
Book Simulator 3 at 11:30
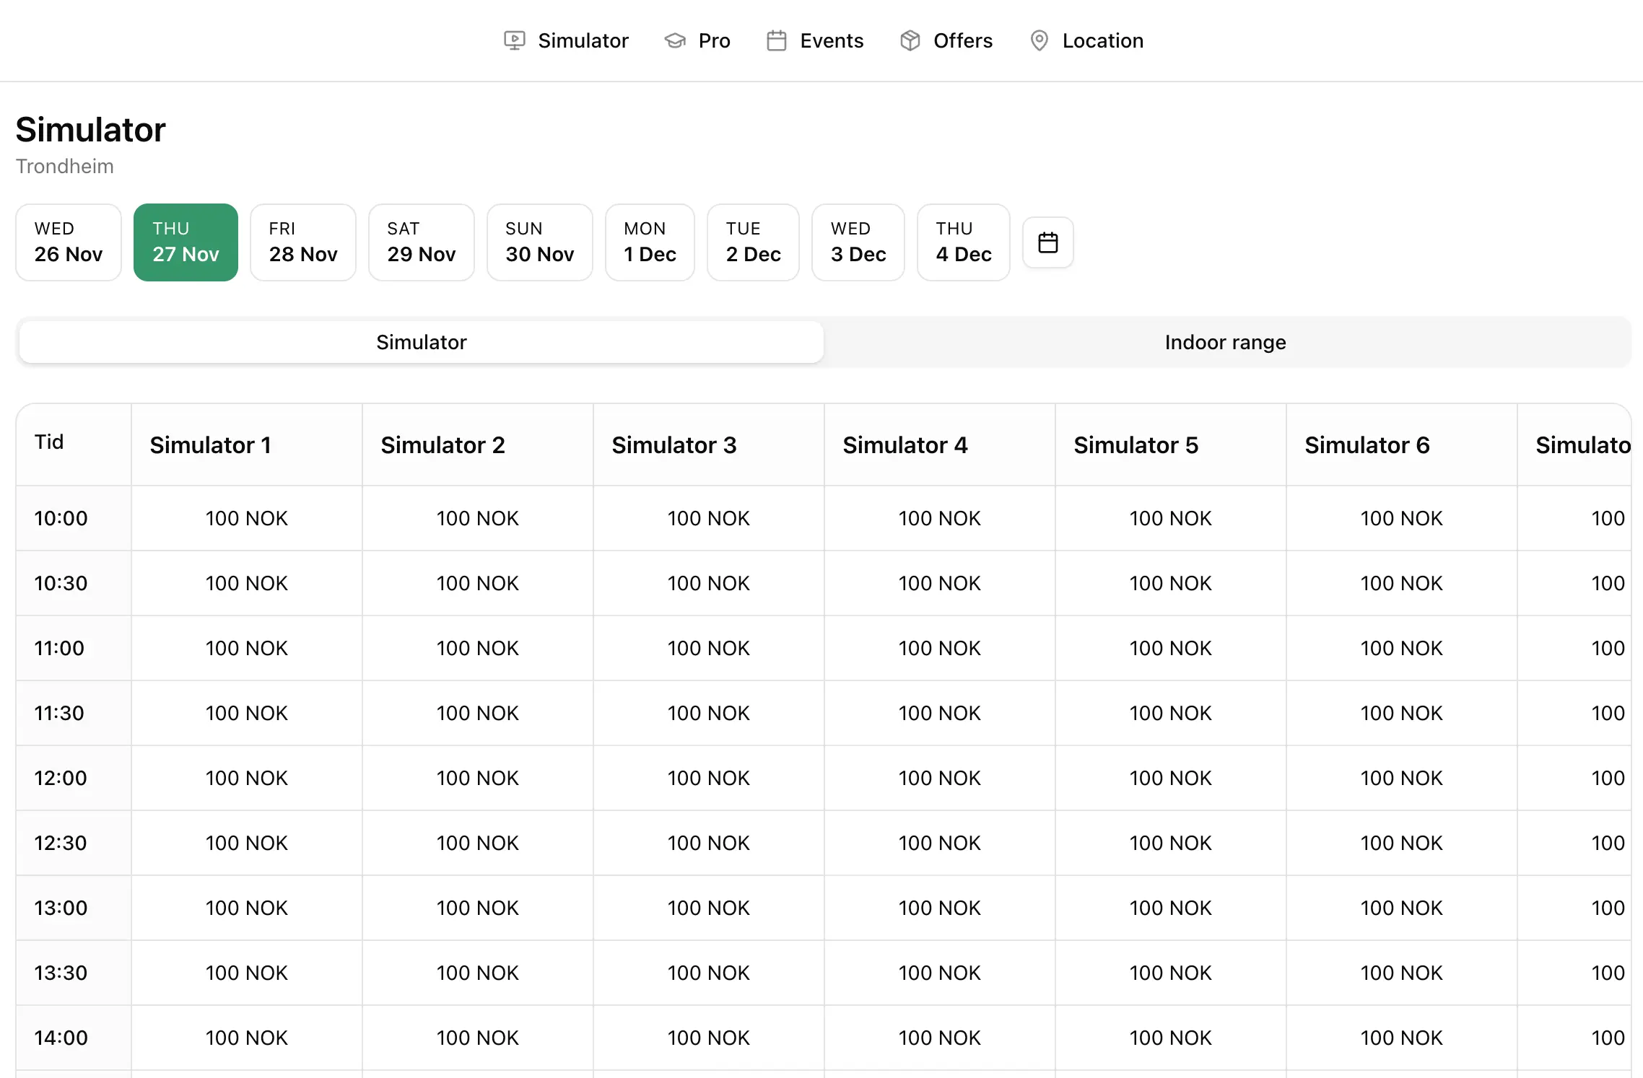pos(708,713)
